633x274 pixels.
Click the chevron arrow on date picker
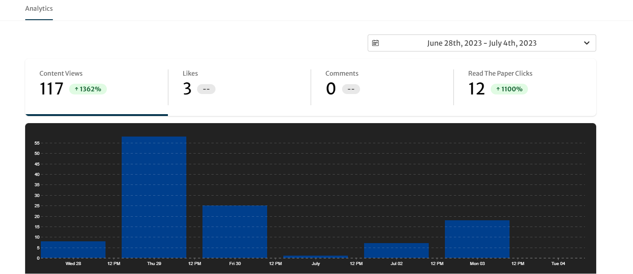tap(586, 43)
